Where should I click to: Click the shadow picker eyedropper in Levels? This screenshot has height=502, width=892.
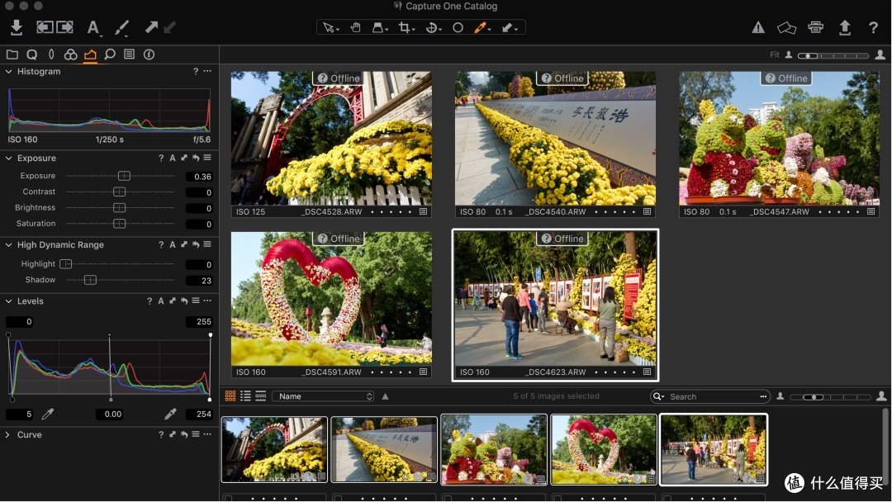(x=48, y=414)
